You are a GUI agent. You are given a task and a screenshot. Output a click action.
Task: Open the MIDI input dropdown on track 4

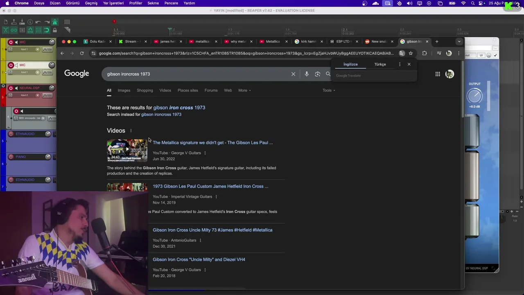click(x=44, y=118)
